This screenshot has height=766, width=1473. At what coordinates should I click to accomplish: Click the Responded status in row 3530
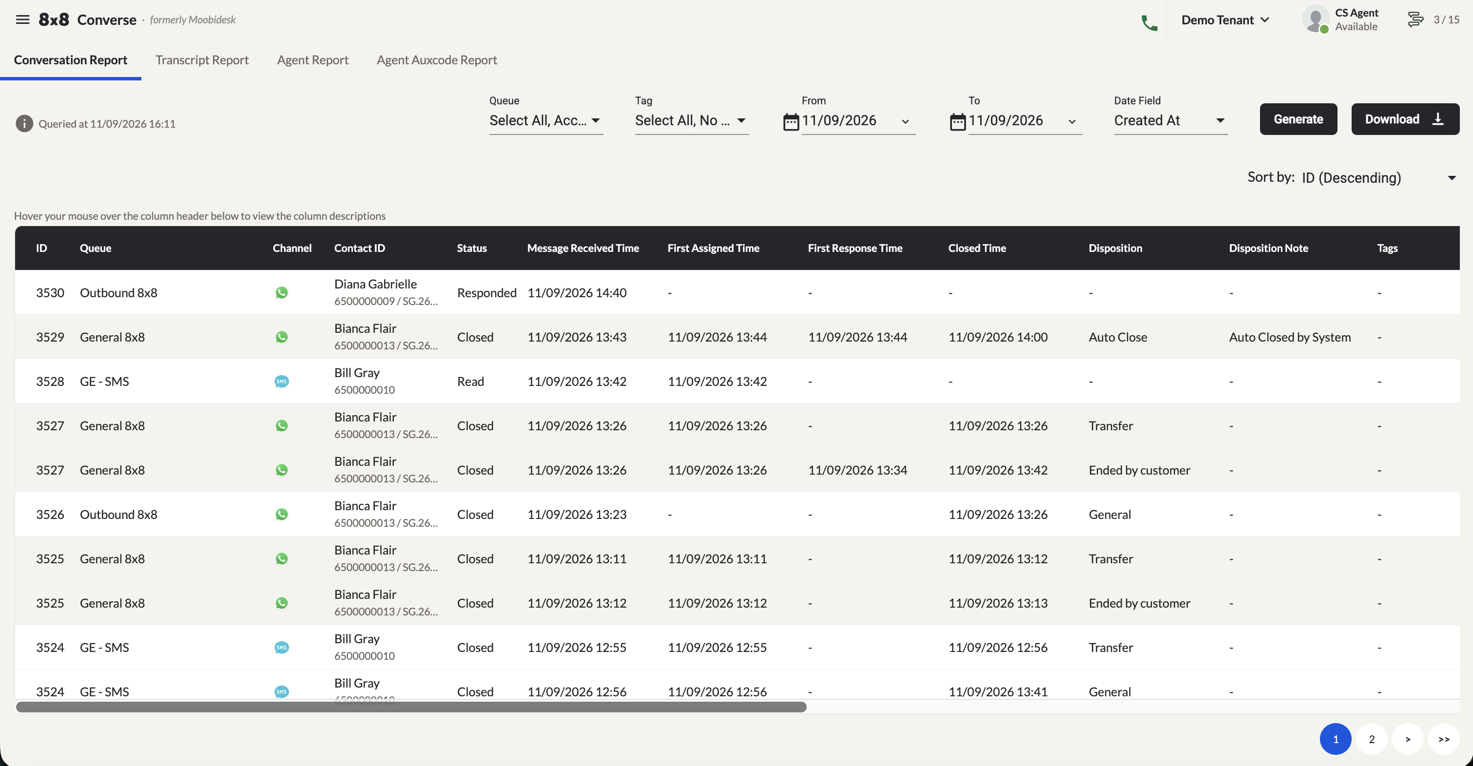[486, 293]
